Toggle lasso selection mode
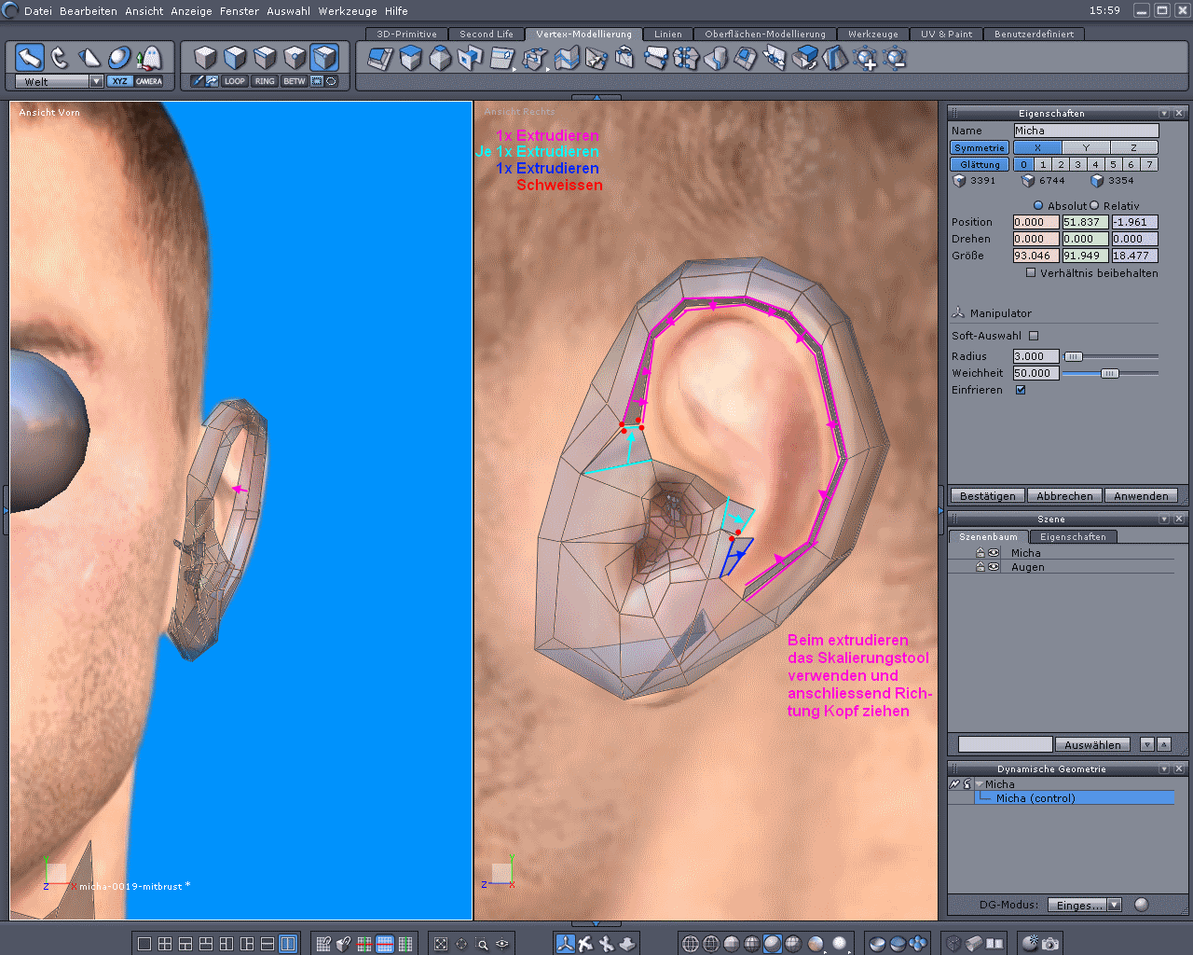Screen dimensions: 1193x955 (331, 81)
